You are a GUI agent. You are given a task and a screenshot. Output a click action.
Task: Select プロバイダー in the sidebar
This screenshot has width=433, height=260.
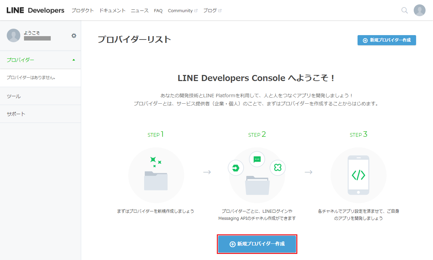[41, 60]
